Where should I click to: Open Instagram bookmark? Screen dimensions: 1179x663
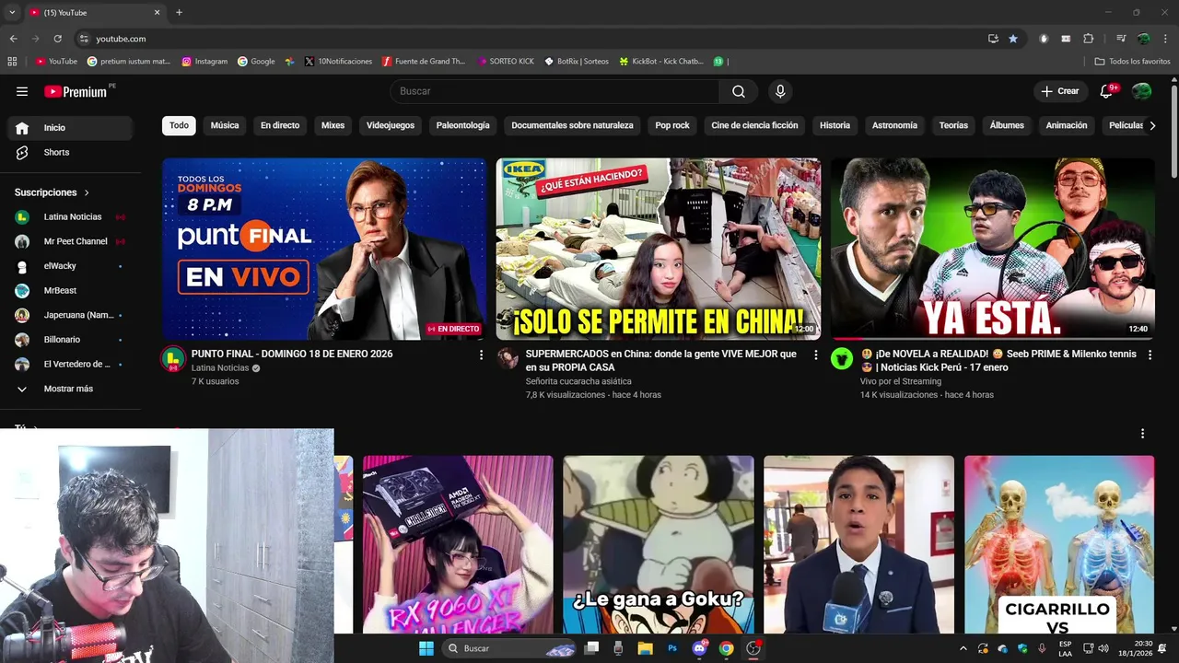(x=204, y=62)
